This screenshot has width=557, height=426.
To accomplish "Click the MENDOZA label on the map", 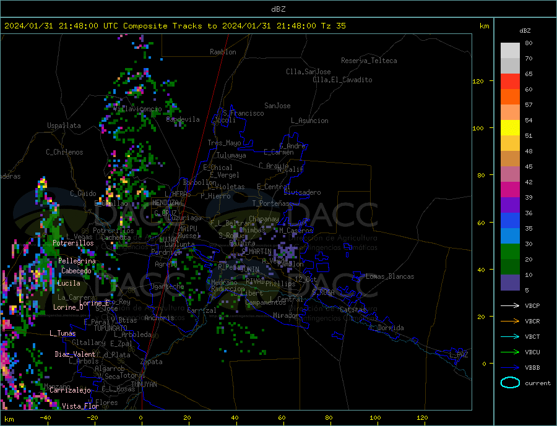I will (165, 202).
